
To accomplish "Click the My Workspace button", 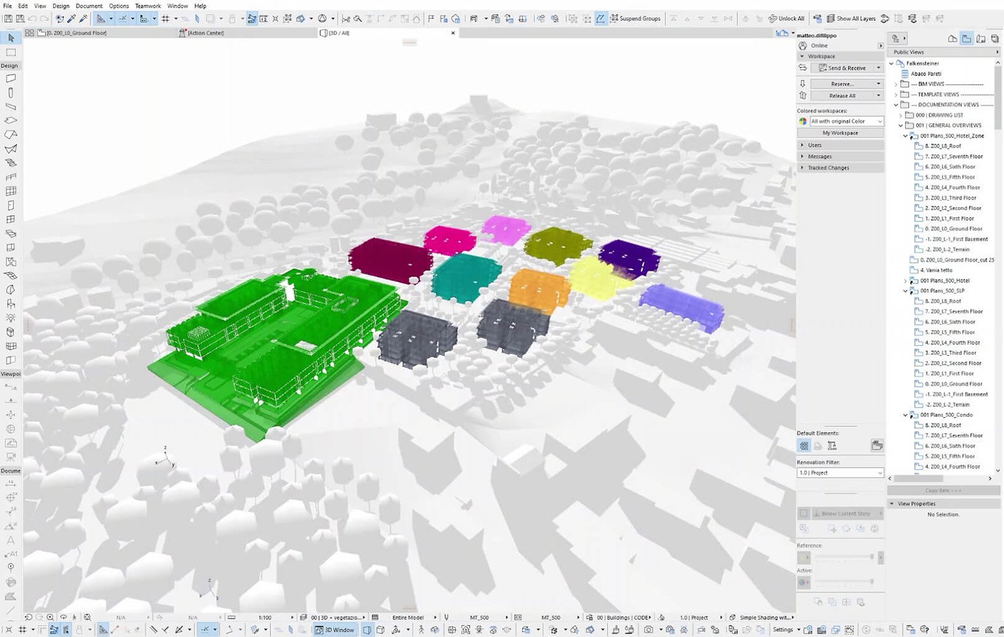I will (x=840, y=133).
